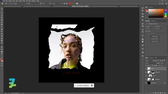Select the Zoom tool
Image resolution: width=168 pixels, height=94 pixels.
pyautogui.click(x=2, y=54)
